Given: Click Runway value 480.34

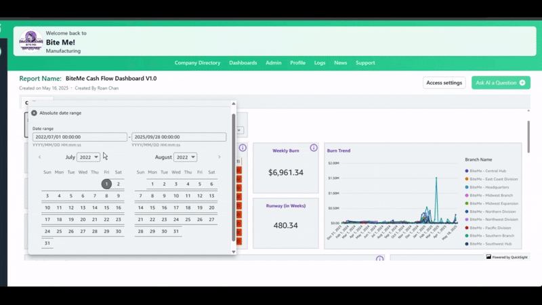Looking at the screenshot, I should point(285,226).
